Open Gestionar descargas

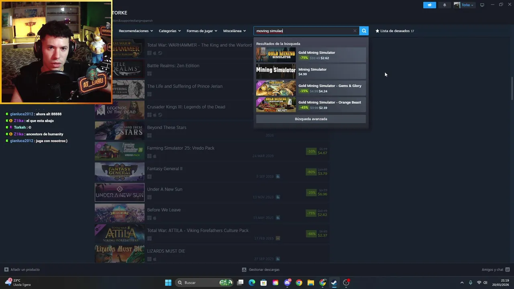coord(264,270)
